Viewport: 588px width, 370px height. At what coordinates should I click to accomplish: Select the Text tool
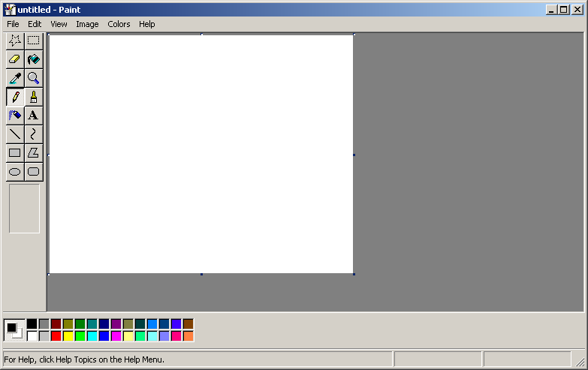pos(33,116)
